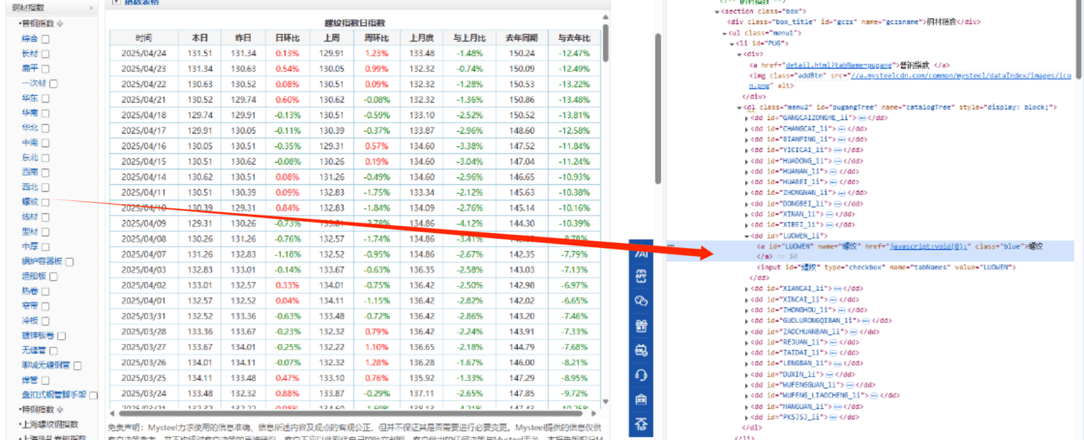Click the 钢材指数 sidebar header
Screen dimensions: 1084x440
click(53, 7)
